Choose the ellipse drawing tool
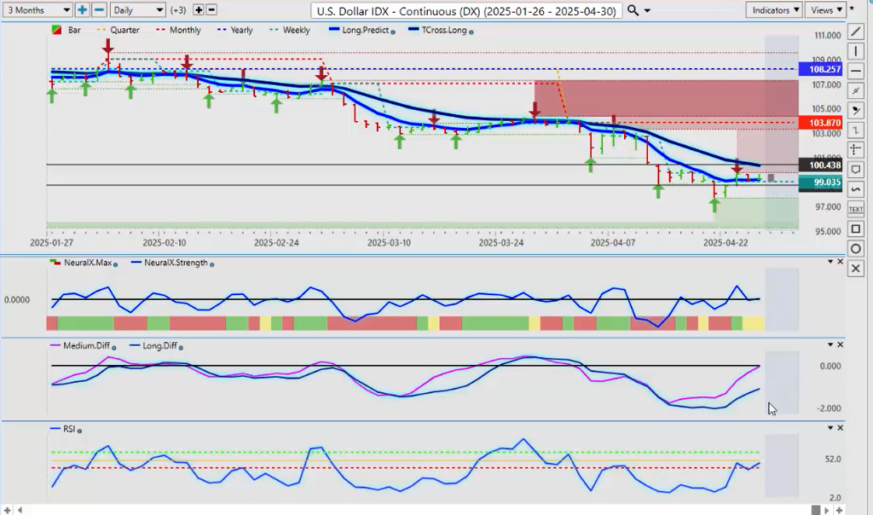The height and width of the screenshot is (515, 873). point(856,248)
